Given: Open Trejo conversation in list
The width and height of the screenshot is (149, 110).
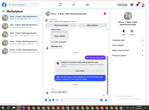Looking at the screenshot, I should (21, 26).
